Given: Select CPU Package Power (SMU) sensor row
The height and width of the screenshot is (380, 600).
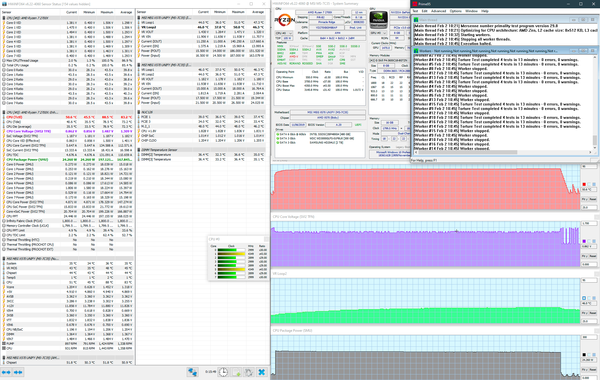Looking at the screenshot, I should tap(27, 160).
